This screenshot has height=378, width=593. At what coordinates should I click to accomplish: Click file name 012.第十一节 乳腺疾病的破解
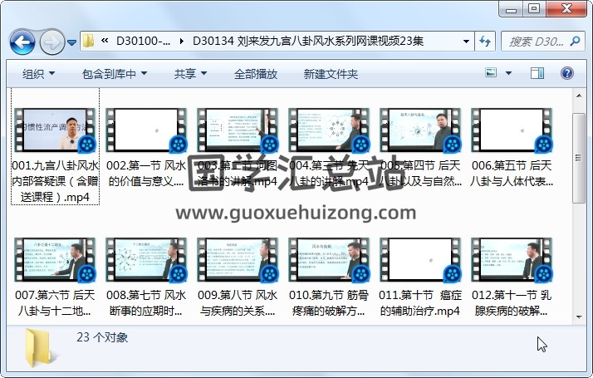[512, 302]
